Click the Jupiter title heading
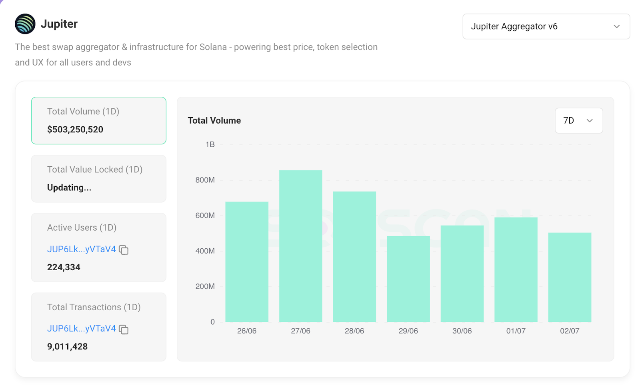Screen dimensions: 640x387 (x=59, y=24)
